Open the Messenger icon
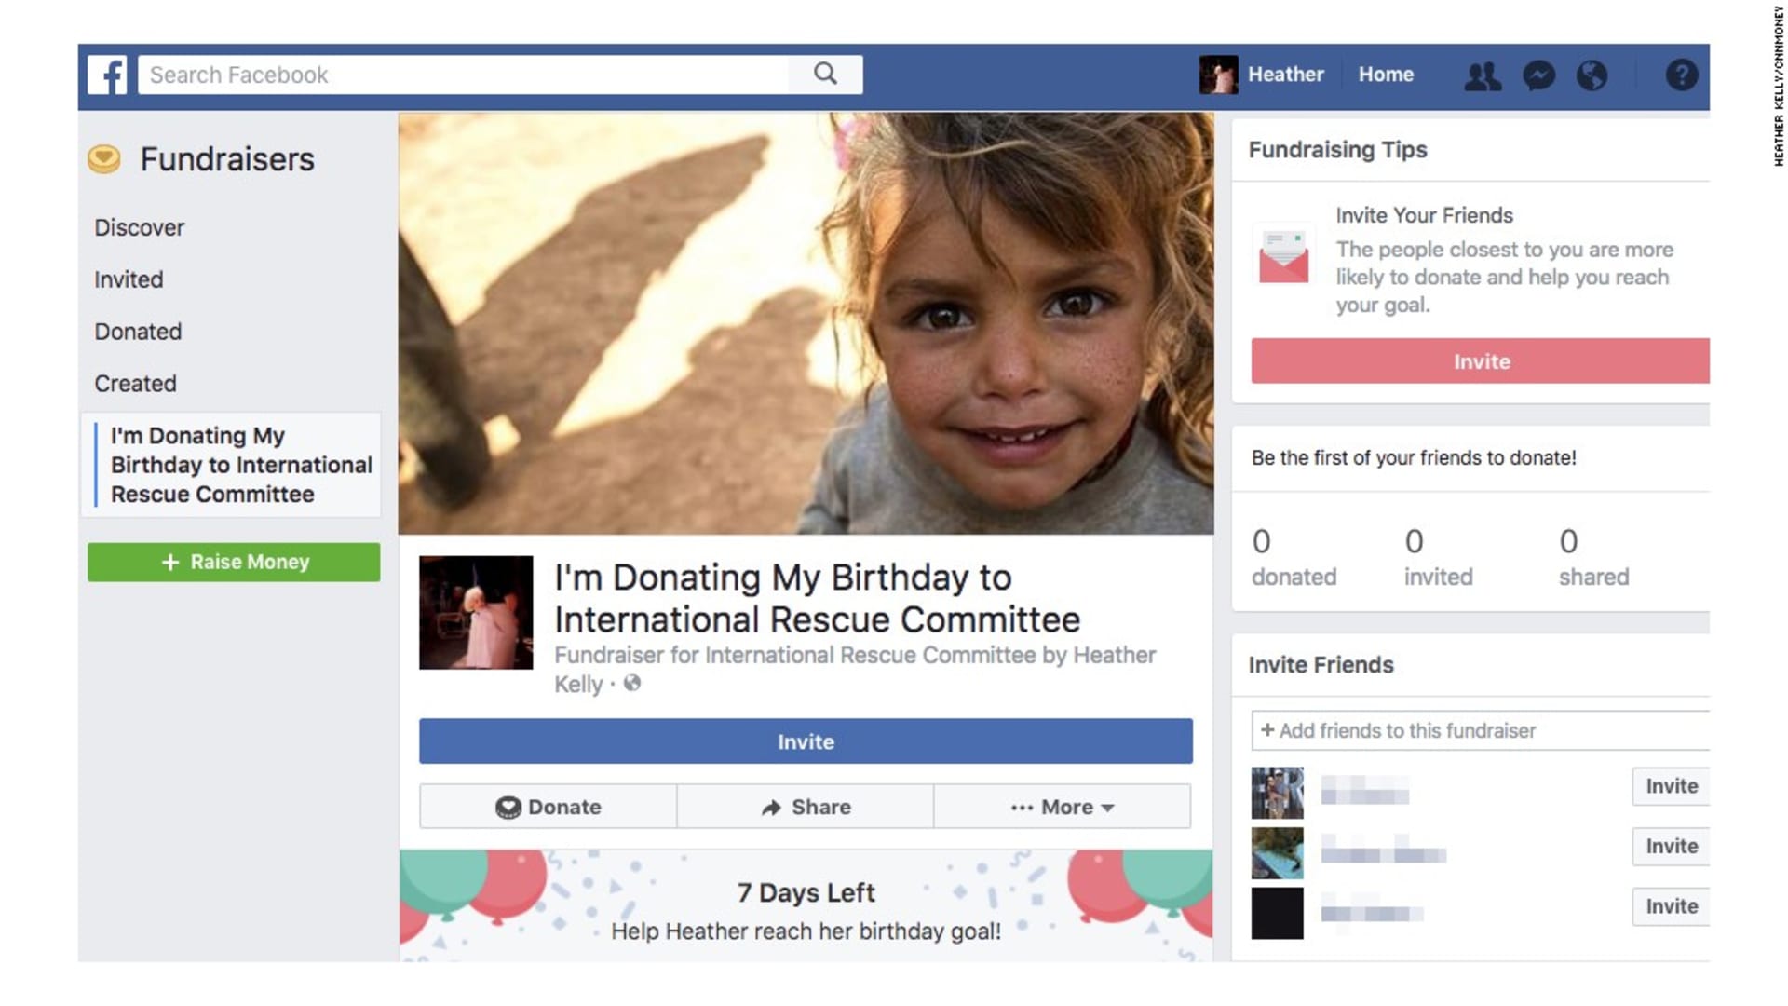This screenshot has height=1006, width=1788. (x=1538, y=75)
